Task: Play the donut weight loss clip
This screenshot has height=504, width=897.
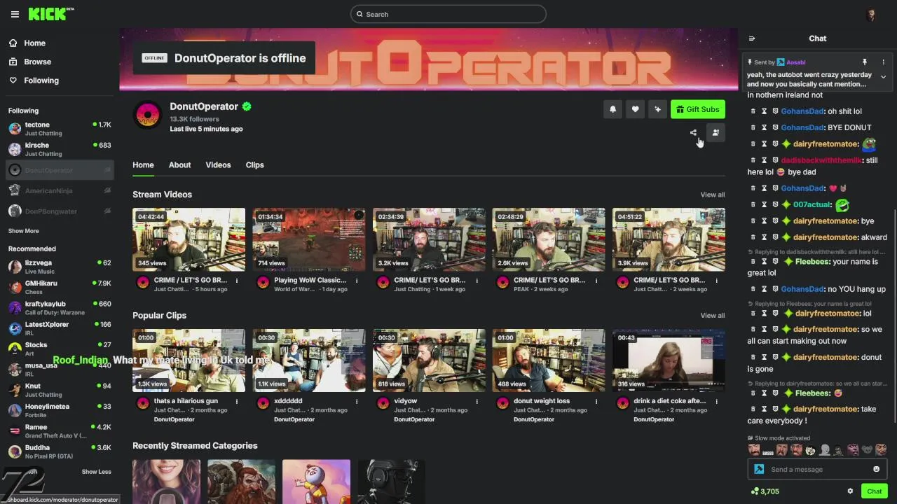Action: click(548, 360)
